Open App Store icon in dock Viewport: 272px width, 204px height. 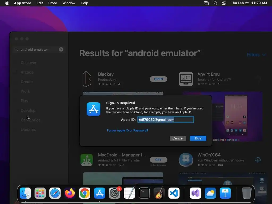tap(100, 193)
